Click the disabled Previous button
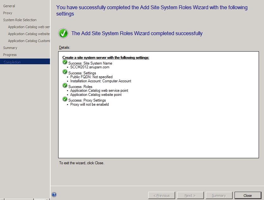 [162, 195]
